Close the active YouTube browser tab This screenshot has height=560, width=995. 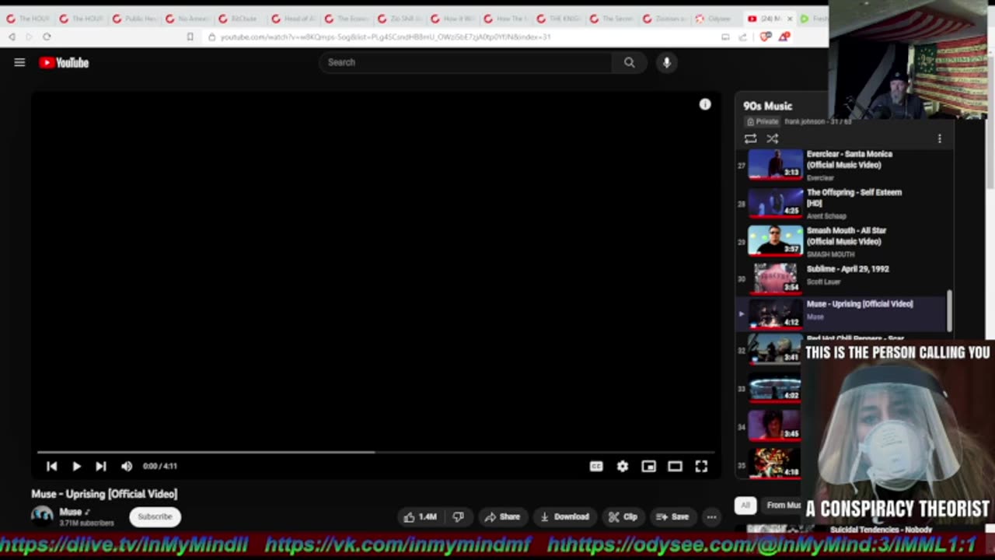[x=790, y=19]
